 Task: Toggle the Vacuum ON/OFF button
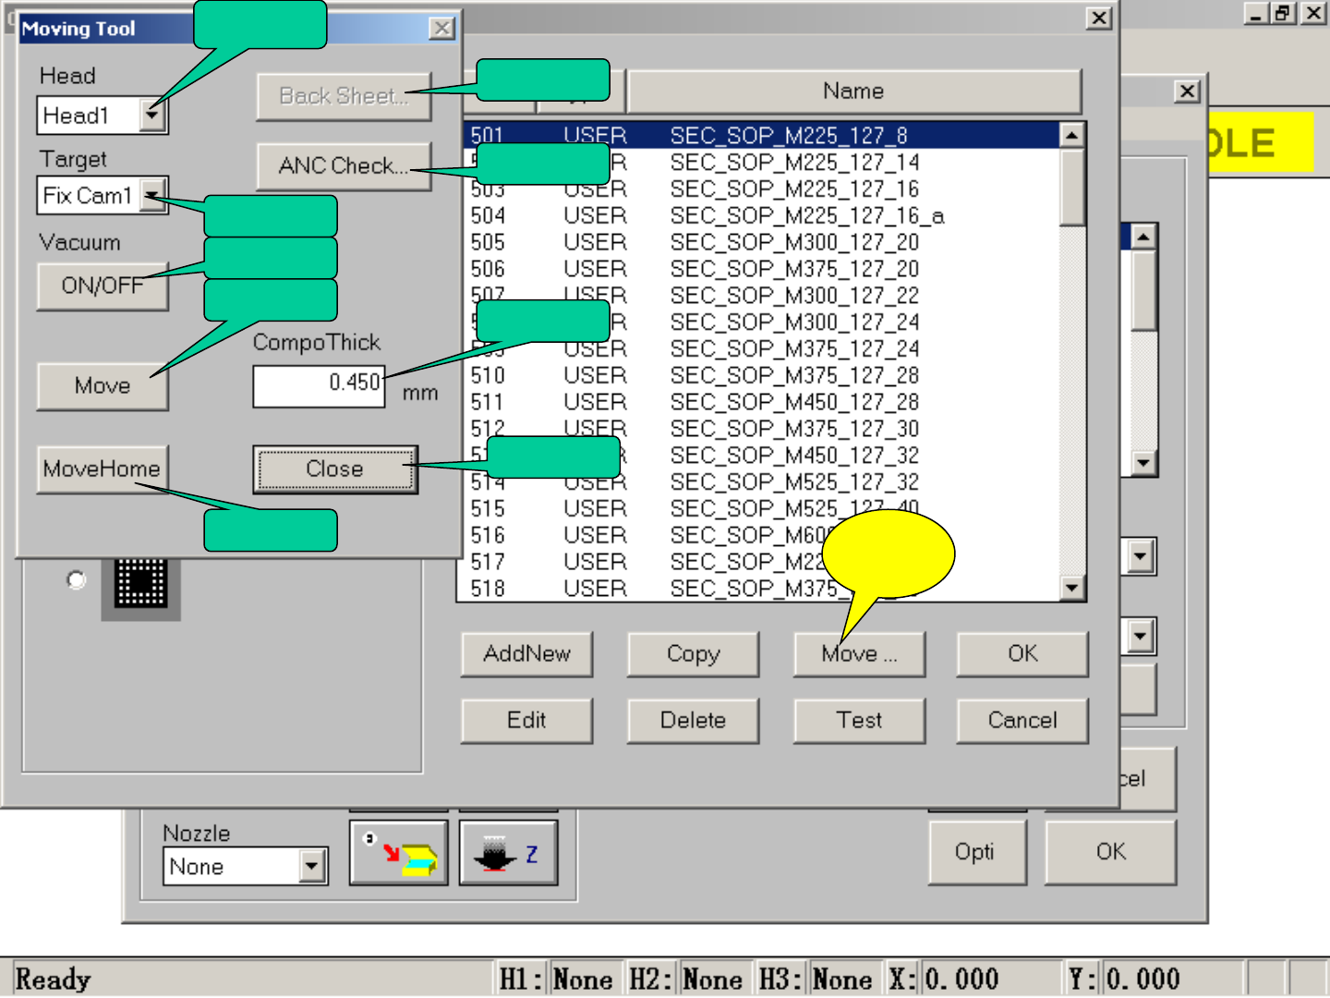pyautogui.click(x=102, y=286)
